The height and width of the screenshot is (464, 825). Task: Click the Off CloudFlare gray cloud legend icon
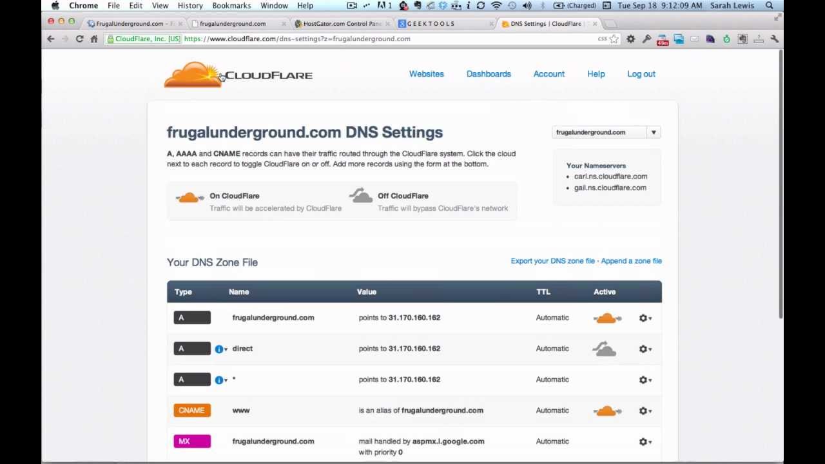361,195
